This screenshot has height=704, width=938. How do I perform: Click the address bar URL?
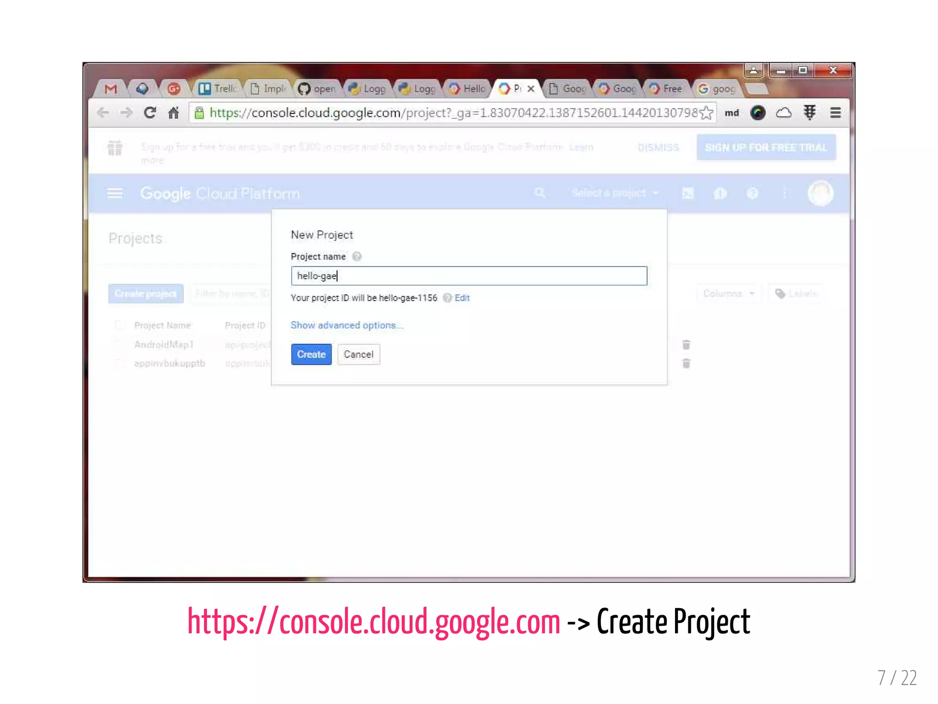coord(453,113)
